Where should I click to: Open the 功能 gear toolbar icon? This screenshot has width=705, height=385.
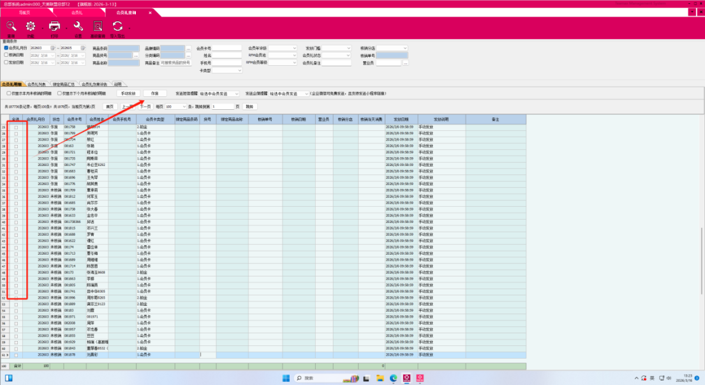coord(30,26)
